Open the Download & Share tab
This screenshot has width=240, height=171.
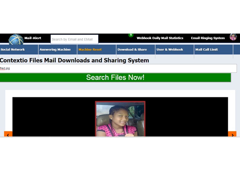click(x=136, y=49)
